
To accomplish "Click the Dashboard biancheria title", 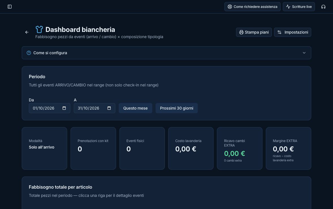I will click(80, 29).
